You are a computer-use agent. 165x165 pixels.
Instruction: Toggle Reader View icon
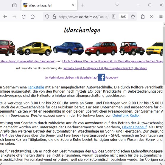coord(113,16)
